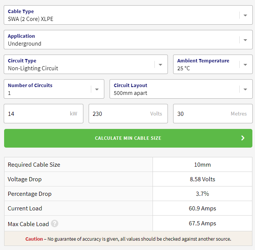Click the Application dropdown arrow

click(245, 40)
